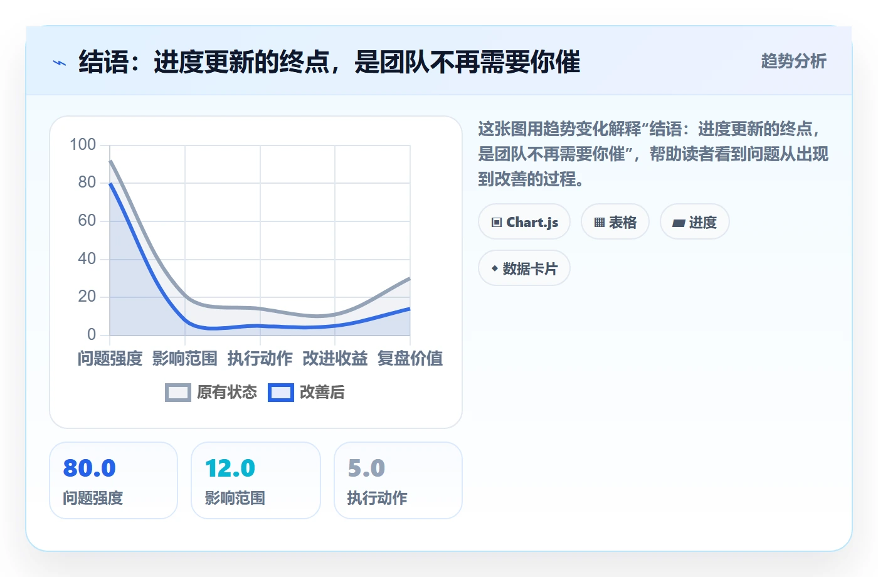This screenshot has width=878, height=577.
Task: Toggle the 原有状态 legend swatch
Action: 178,393
